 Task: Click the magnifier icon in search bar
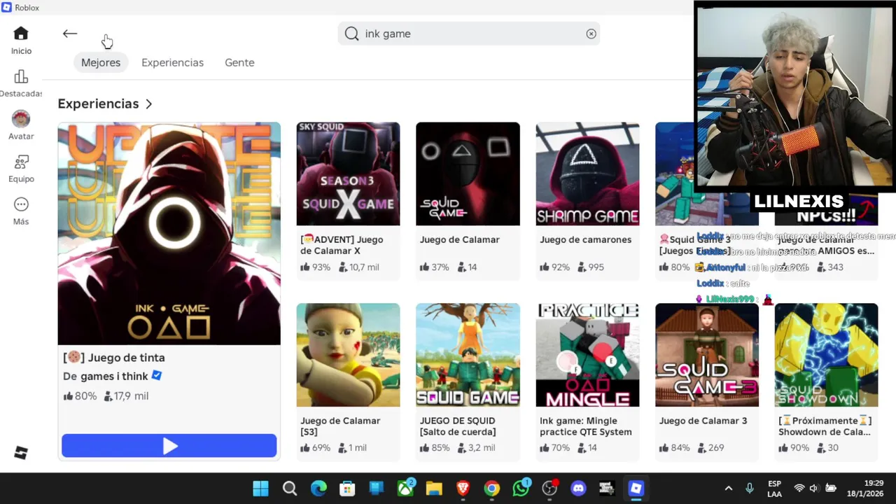pyautogui.click(x=351, y=34)
